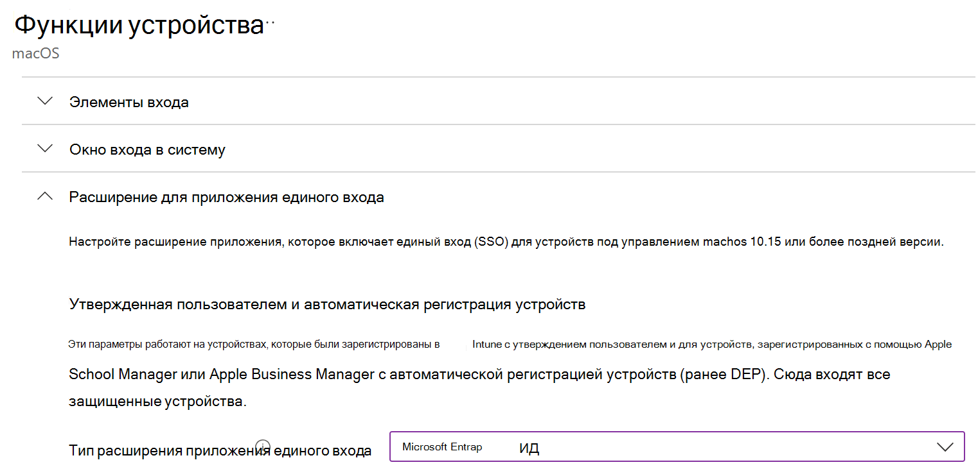978x476 pixels.
Task: Click the Тип расширения приложения единого входа label
Action: (x=220, y=450)
